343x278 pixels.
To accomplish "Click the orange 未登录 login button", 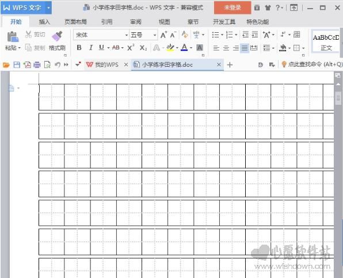I will [233, 7].
